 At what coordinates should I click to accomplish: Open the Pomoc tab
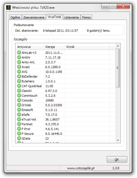pyautogui.click(x=87, y=17)
